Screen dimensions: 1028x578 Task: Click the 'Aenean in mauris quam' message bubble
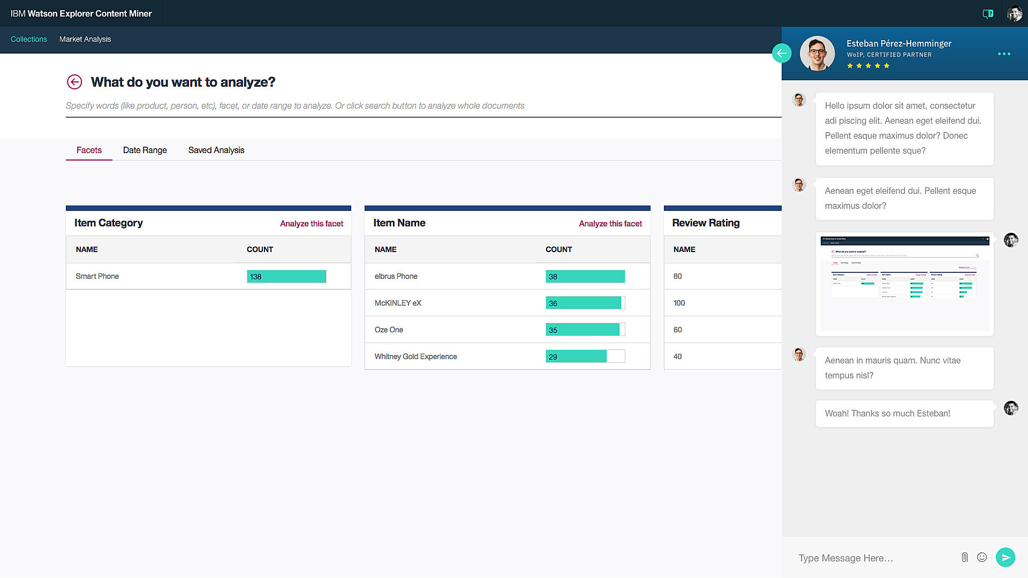pos(904,368)
